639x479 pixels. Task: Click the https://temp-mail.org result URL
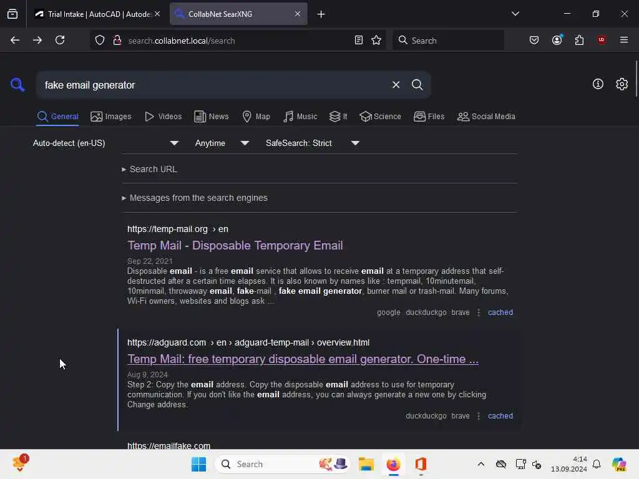click(178, 229)
